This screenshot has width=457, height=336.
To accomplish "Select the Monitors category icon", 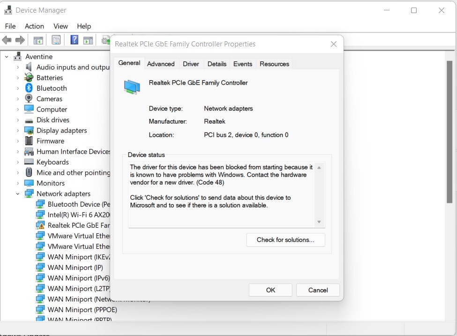I will click(x=29, y=183).
